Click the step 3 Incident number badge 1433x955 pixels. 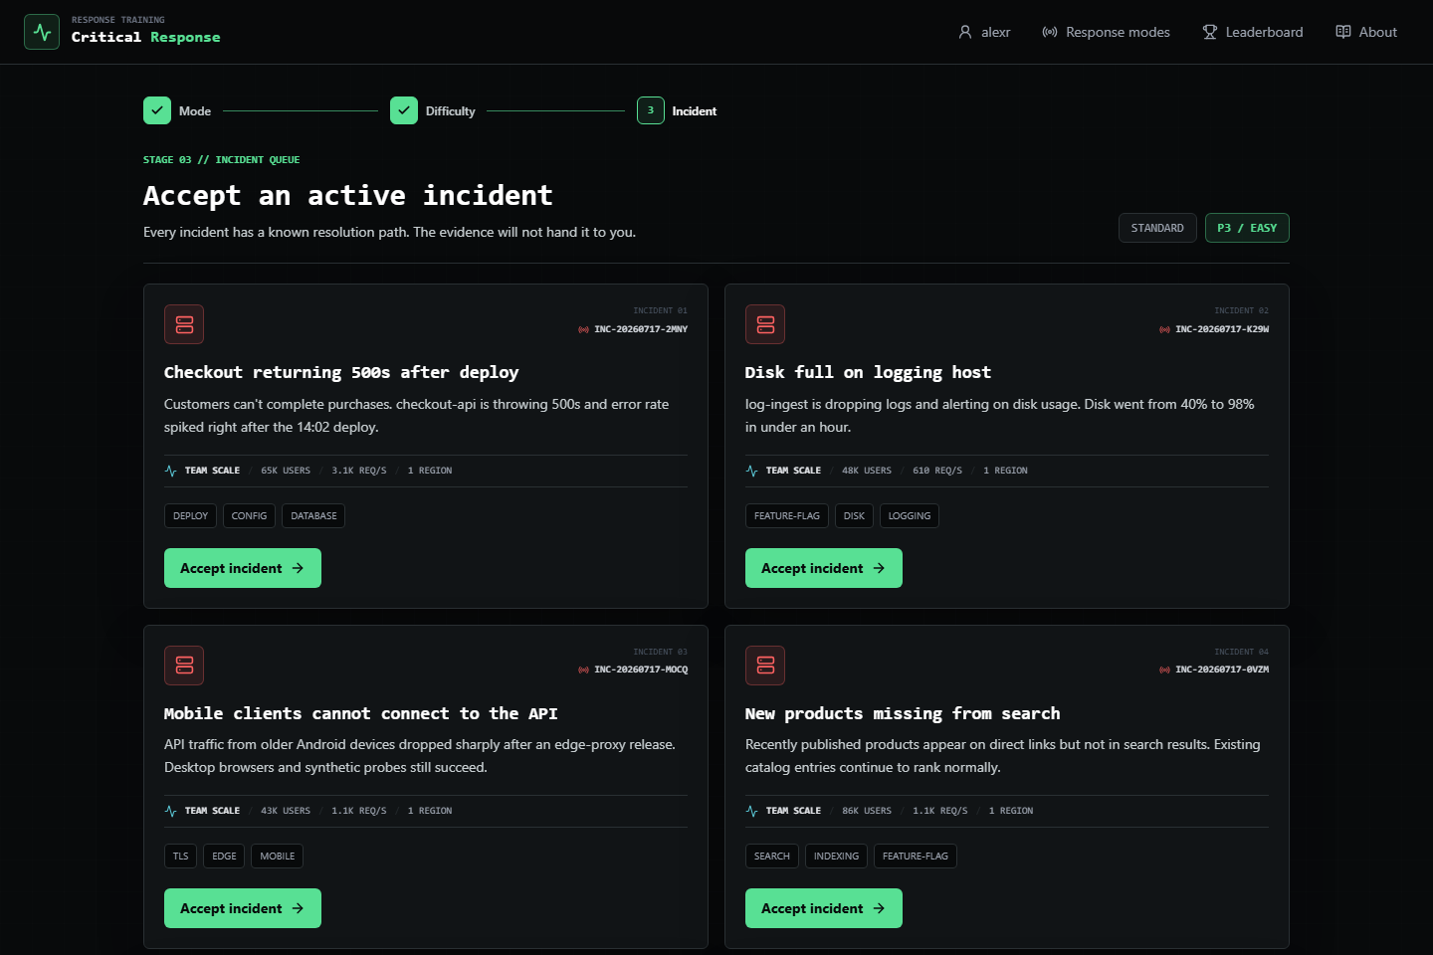(x=651, y=110)
